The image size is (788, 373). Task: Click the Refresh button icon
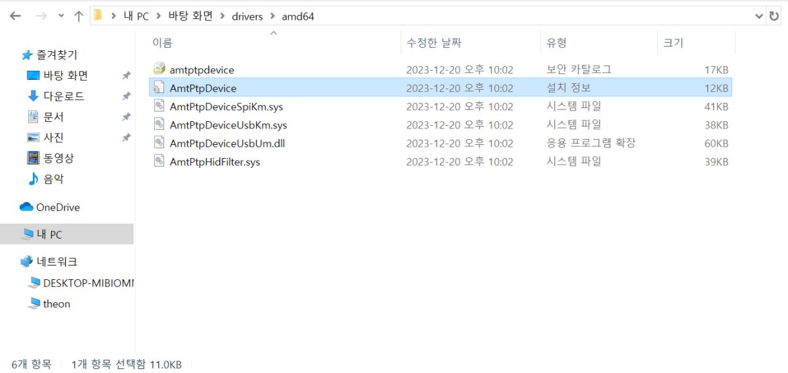[774, 16]
